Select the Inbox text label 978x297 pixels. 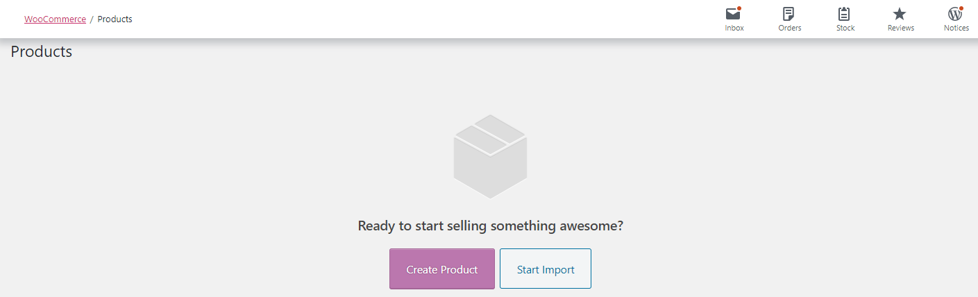click(734, 28)
